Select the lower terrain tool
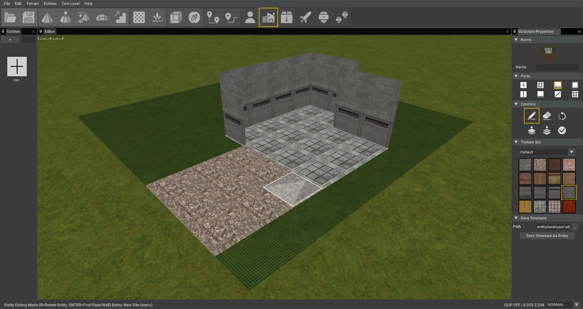Viewport: 583px width, 309px height. click(x=65, y=17)
